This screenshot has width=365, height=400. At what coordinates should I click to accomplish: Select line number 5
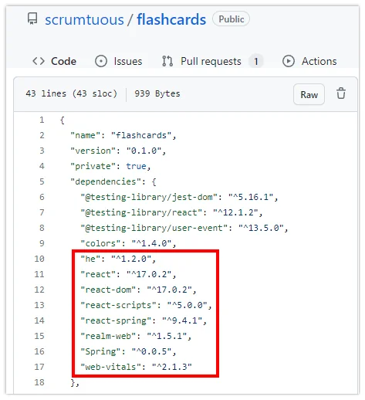click(x=42, y=181)
